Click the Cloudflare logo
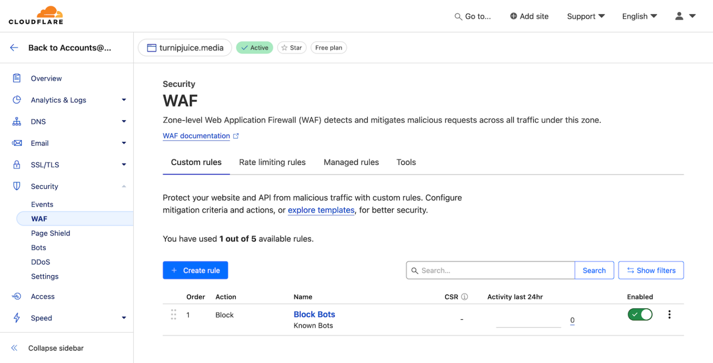This screenshot has height=363, width=713. click(x=36, y=15)
